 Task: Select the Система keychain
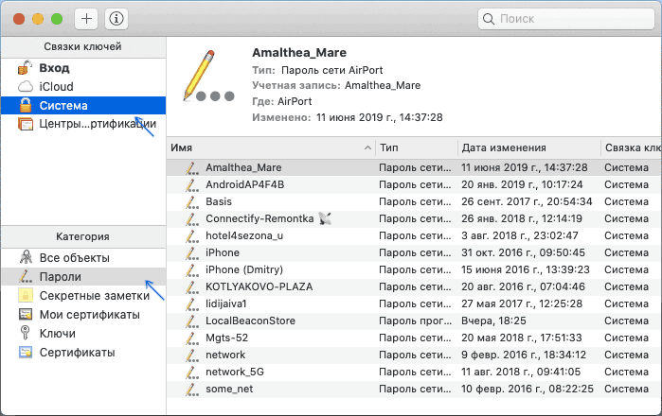point(83,105)
